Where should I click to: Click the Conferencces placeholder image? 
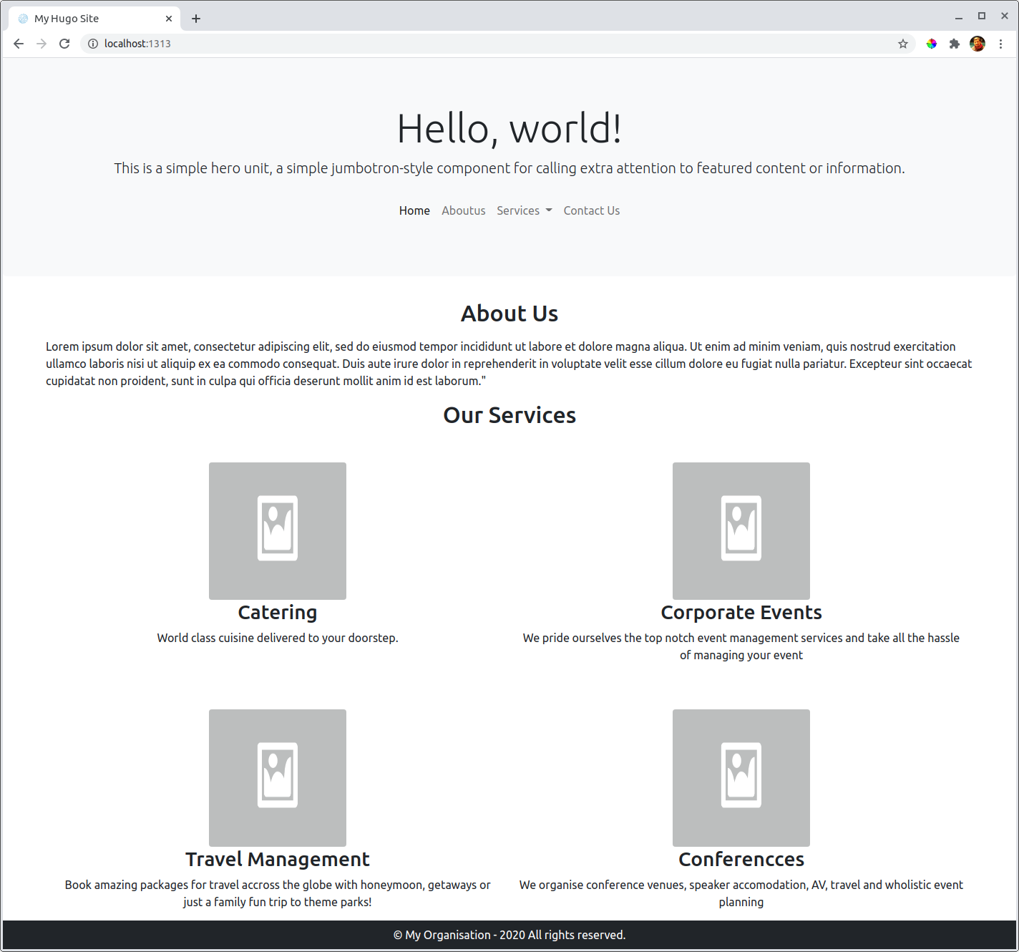pyautogui.click(x=741, y=778)
